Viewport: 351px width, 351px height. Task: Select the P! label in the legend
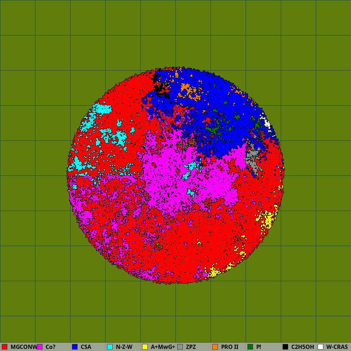(x=259, y=347)
